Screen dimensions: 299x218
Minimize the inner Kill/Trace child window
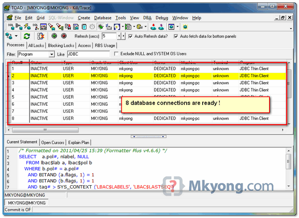(277, 18)
